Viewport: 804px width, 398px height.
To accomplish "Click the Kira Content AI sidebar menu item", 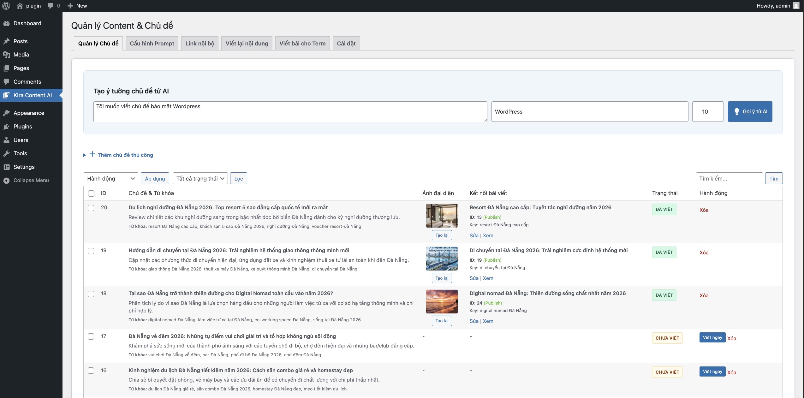I will click(31, 95).
